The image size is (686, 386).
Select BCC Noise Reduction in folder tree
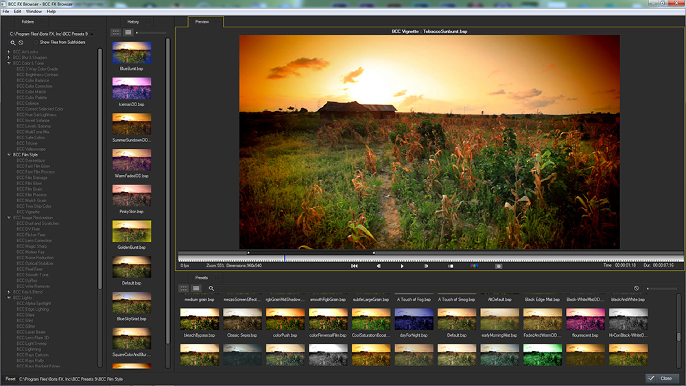point(35,258)
